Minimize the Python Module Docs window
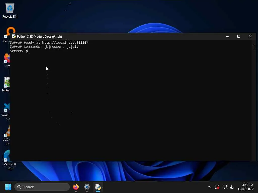This screenshot has height=193, width=258. [227, 36]
